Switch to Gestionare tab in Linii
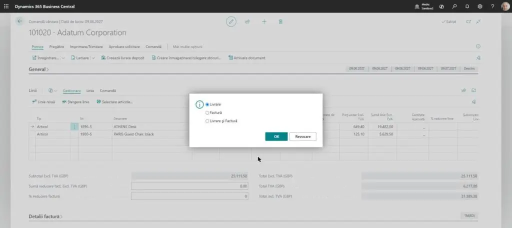The width and height of the screenshot is (512, 228). [x=71, y=90]
